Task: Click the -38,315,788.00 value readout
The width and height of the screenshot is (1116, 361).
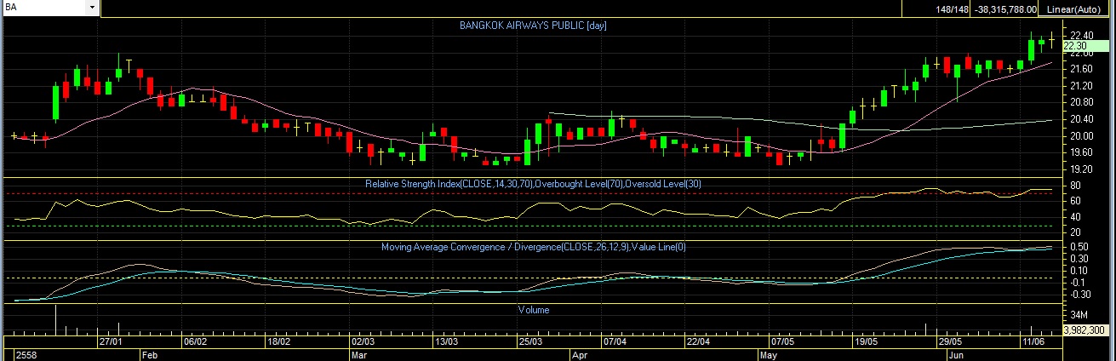Action: point(1006,9)
